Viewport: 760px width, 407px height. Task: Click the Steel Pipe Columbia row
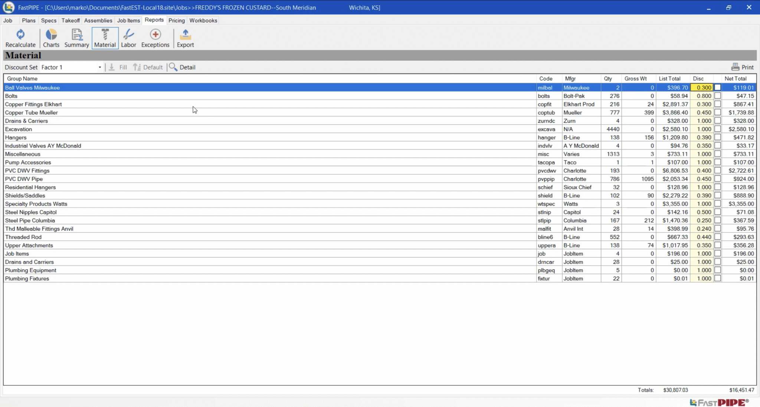point(380,220)
